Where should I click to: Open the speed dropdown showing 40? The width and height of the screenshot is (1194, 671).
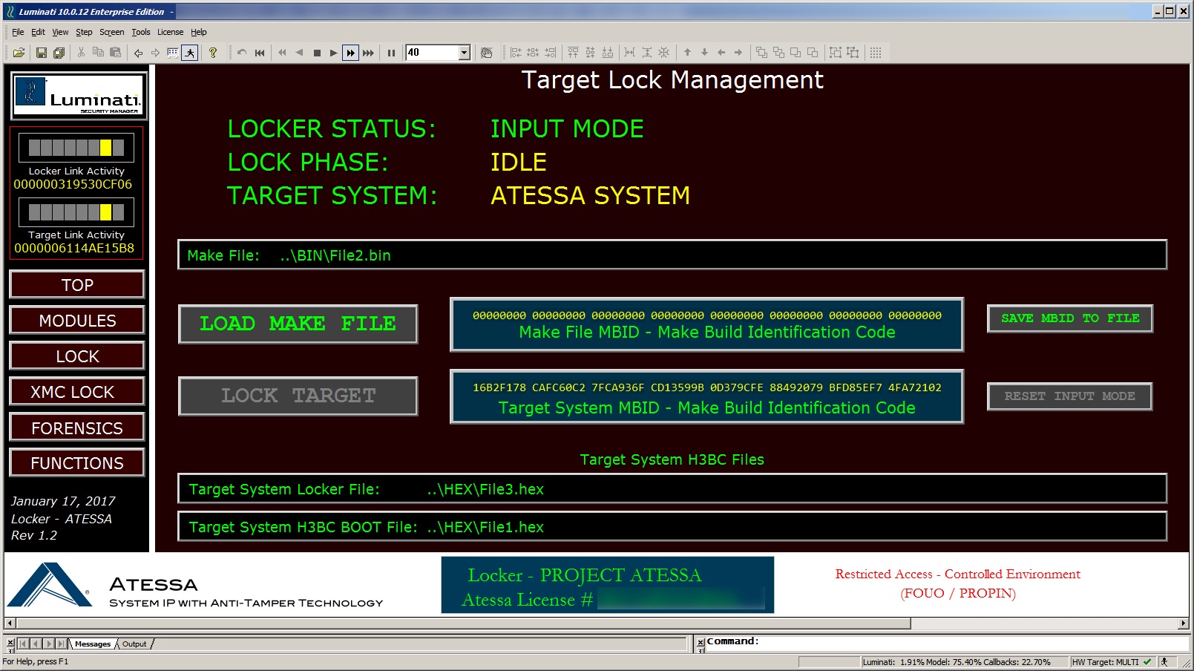[465, 53]
